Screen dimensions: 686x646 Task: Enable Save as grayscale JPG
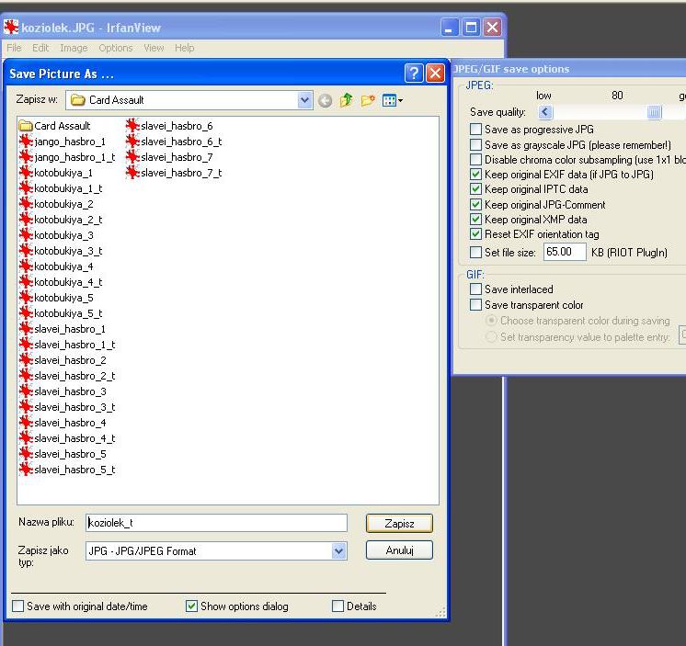click(x=475, y=144)
